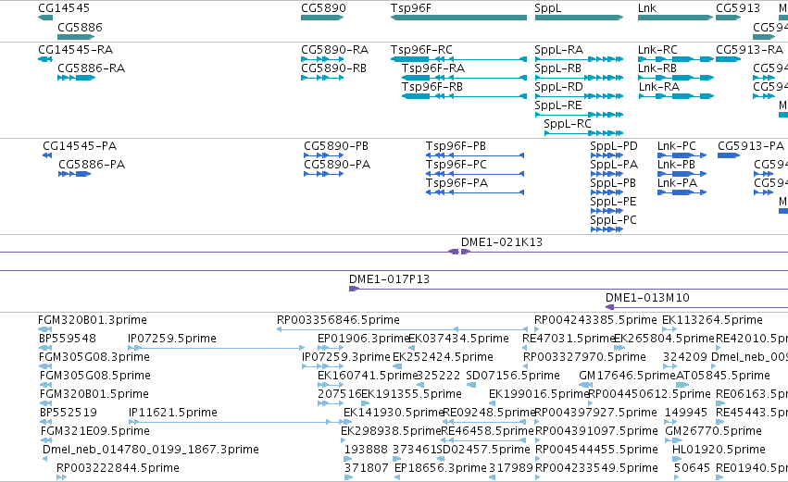Viewport: 788px width, 482px height.
Task: Click SppL-PE CDS label
Action: (613, 202)
